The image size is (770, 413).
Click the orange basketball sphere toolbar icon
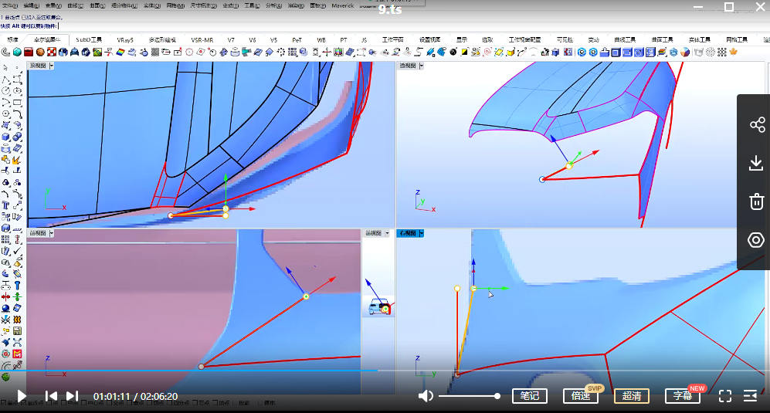point(40,52)
